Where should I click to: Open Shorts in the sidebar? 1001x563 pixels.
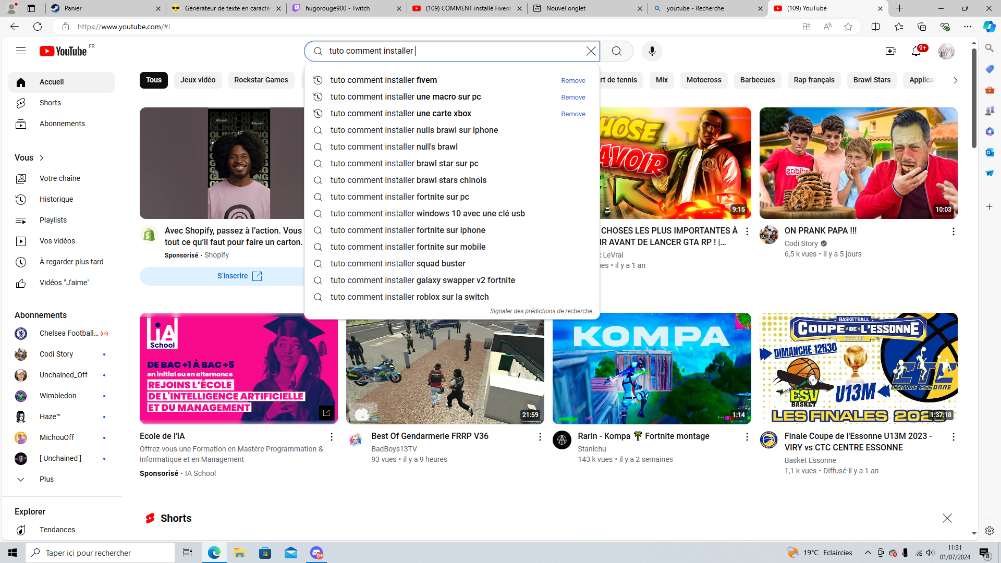[x=62, y=103]
